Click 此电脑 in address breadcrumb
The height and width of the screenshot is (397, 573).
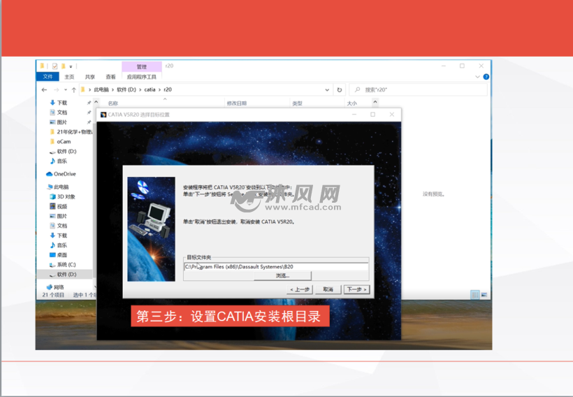pos(101,89)
